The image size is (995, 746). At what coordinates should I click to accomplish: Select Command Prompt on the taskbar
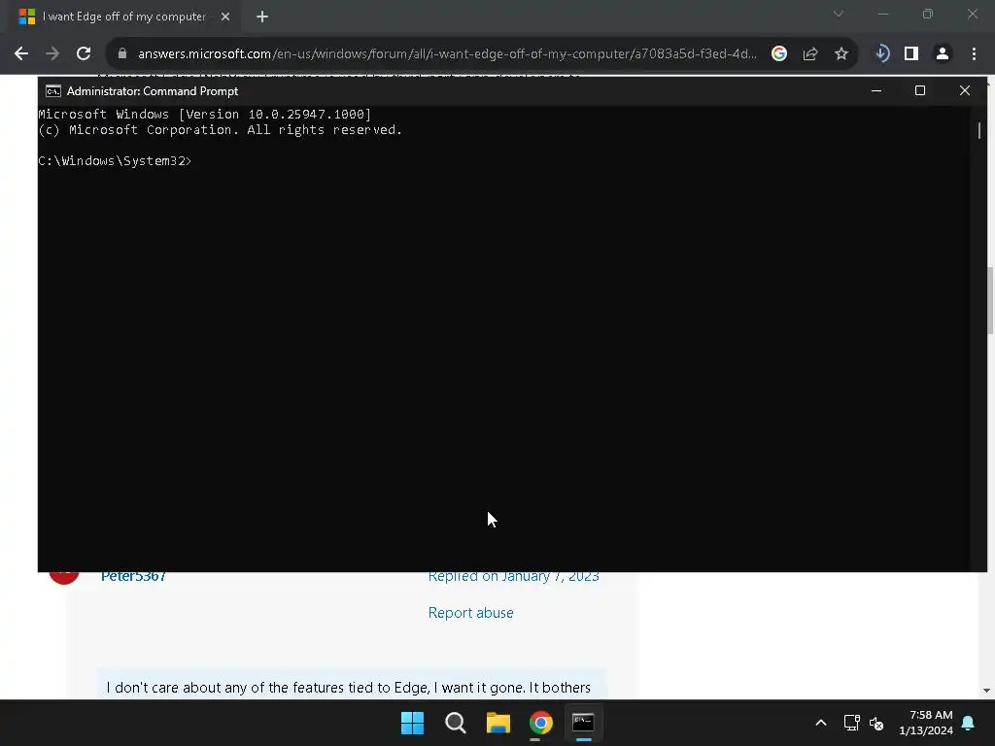pos(583,723)
